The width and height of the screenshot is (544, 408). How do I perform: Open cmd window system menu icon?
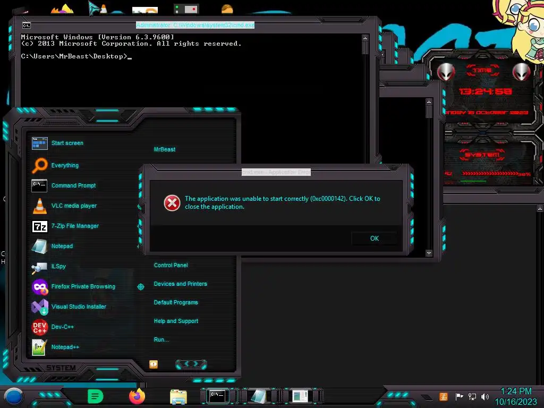click(x=27, y=25)
